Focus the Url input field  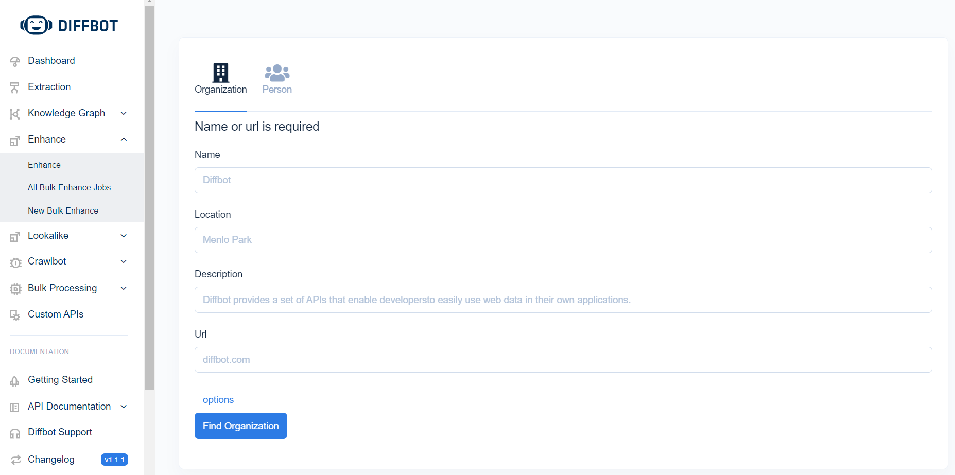(563, 360)
